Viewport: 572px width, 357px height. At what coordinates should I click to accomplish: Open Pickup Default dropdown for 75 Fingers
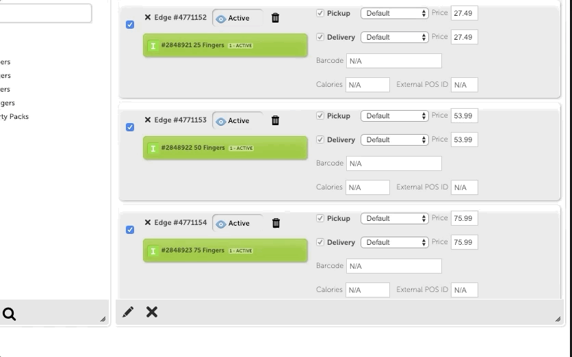click(x=394, y=218)
